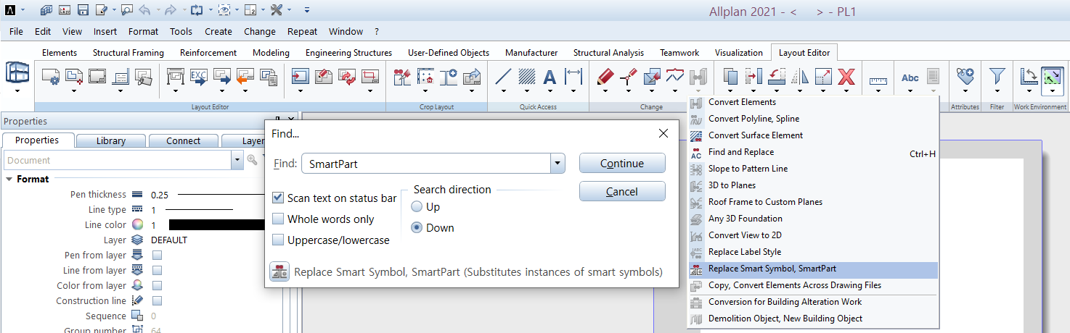Click the Line type 1 sample
Image resolution: width=1070 pixels, height=333 pixels.
(200, 210)
